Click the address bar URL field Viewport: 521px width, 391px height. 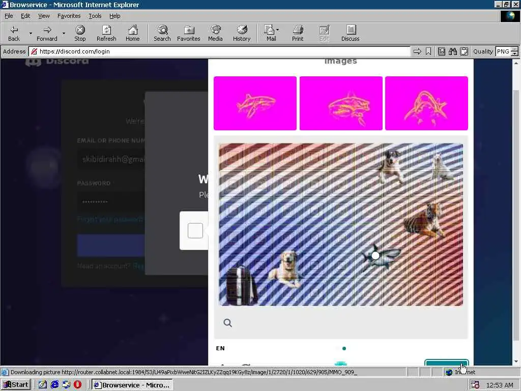point(219,51)
